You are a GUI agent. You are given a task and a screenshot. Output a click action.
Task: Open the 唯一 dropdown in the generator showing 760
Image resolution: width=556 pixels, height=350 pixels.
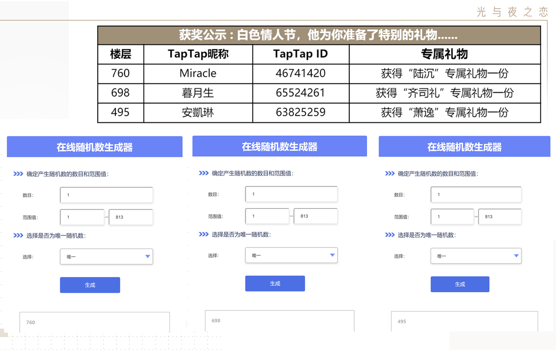pos(106,257)
